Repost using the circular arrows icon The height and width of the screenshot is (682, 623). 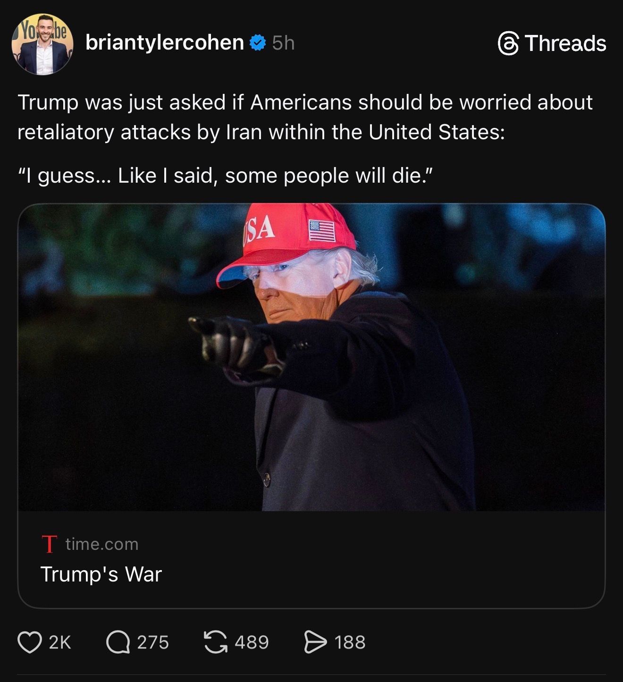pyautogui.click(x=215, y=642)
